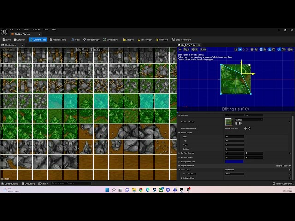Screen dimensions: 295x221
Task: Reset Per-Tile Spacing to default
Action: 289,153
